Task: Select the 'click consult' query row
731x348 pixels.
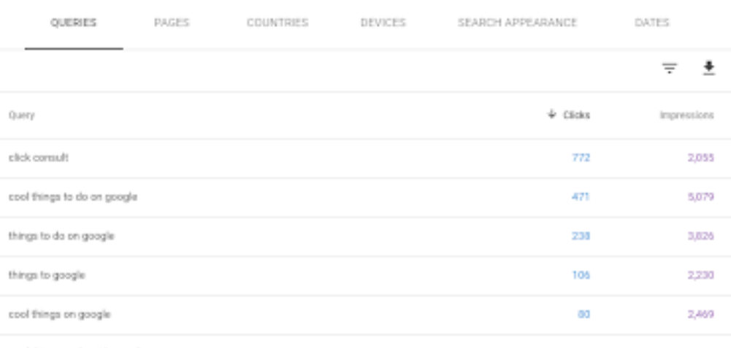Action: click(x=365, y=158)
